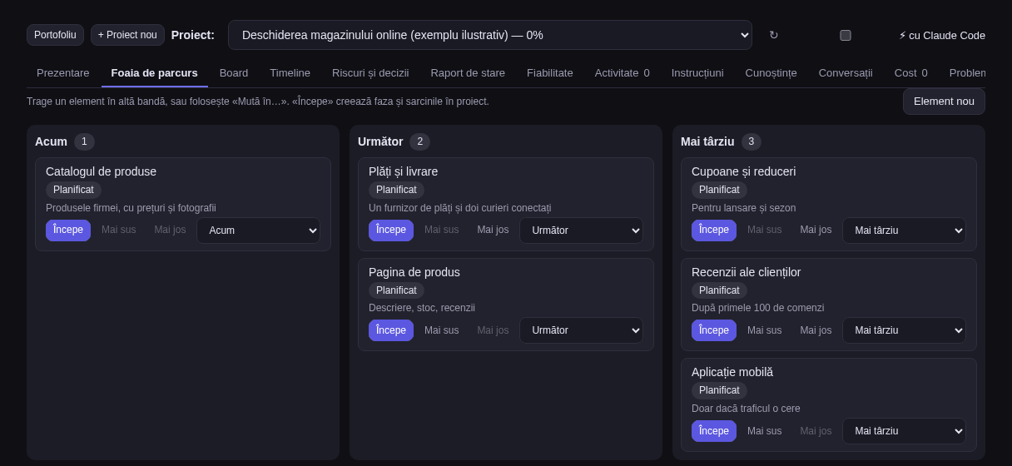Click description 'Descriere, stoc, recenzii'
The width and height of the screenshot is (1012, 466).
coord(422,308)
